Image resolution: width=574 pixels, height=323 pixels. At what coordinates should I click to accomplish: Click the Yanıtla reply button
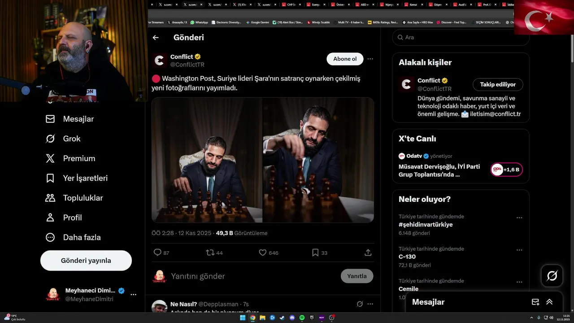point(357,276)
